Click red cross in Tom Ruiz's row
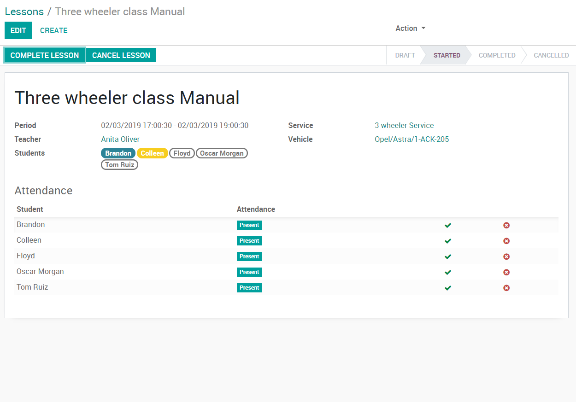 click(x=506, y=288)
